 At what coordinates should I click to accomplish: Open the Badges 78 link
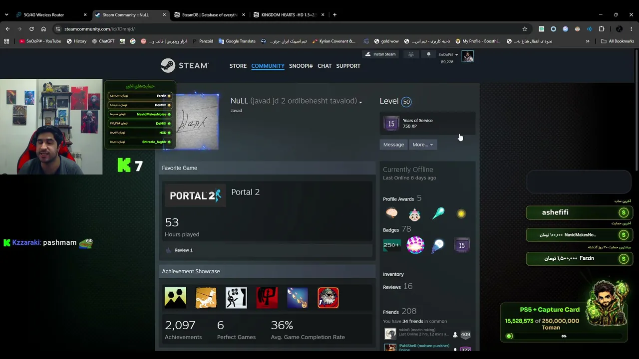coord(397,229)
